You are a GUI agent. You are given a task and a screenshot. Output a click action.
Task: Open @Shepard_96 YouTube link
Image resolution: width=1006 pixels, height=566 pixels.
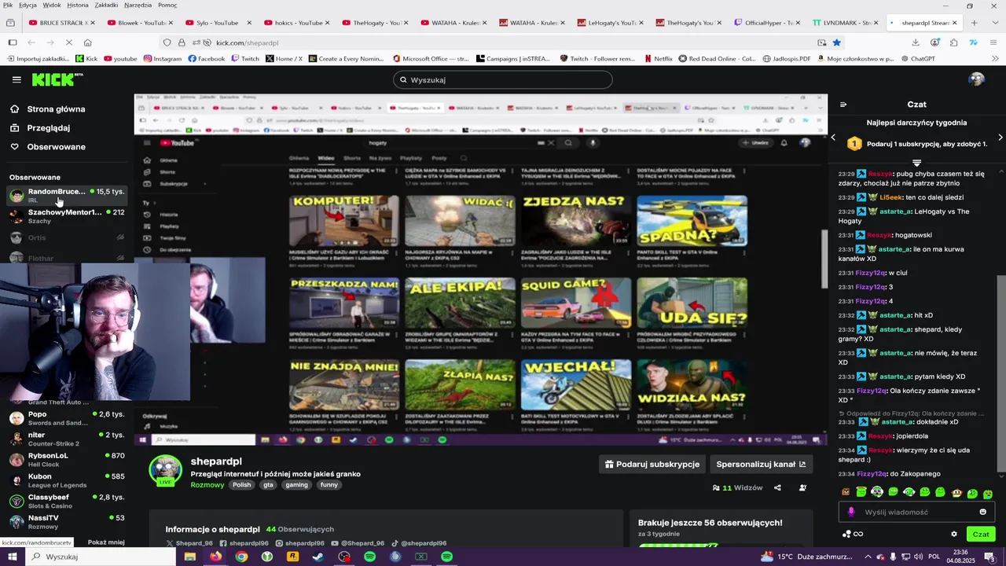(358, 543)
